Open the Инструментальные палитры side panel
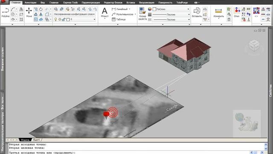This screenshot has width=273, height=154. click(x=2, y=122)
